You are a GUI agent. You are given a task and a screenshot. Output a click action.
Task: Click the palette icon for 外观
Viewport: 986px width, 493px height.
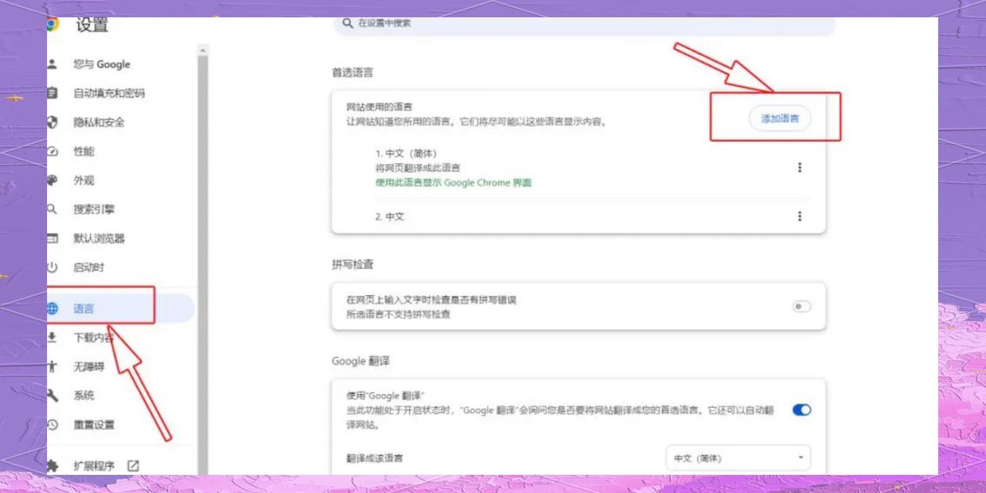coord(52,181)
